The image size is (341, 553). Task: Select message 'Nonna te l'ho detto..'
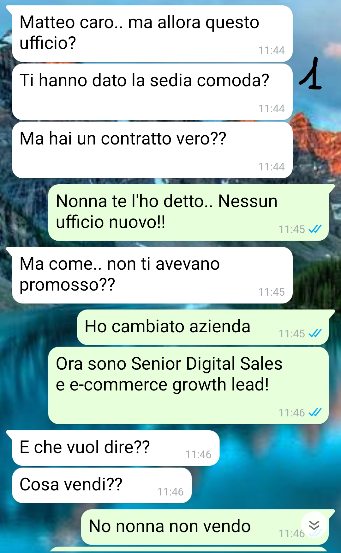pos(188,213)
